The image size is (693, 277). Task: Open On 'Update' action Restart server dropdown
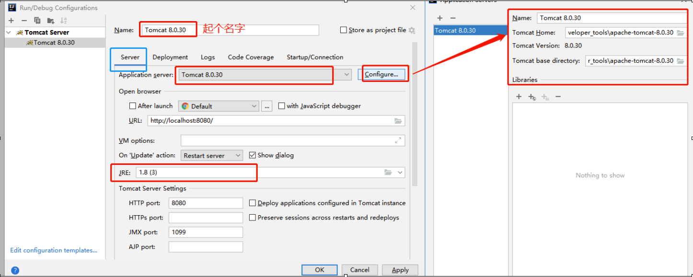click(x=212, y=155)
